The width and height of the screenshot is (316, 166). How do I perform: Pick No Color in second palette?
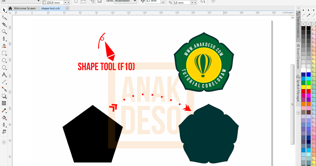click(x=308, y=24)
